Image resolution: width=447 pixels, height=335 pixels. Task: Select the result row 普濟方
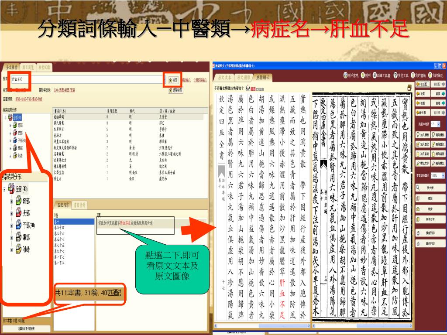coord(128,136)
